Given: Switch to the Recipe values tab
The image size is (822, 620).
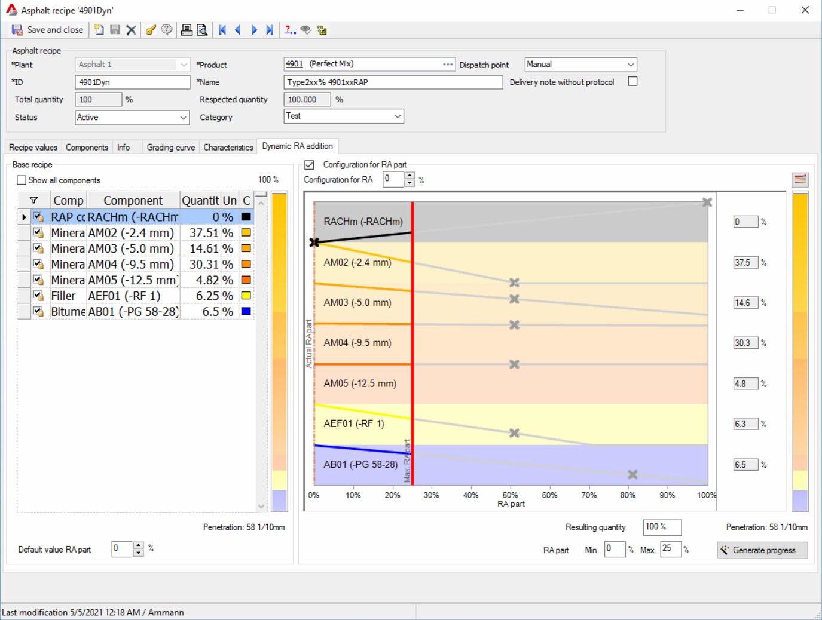Looking at the screenshot, I should click(33, 147).
